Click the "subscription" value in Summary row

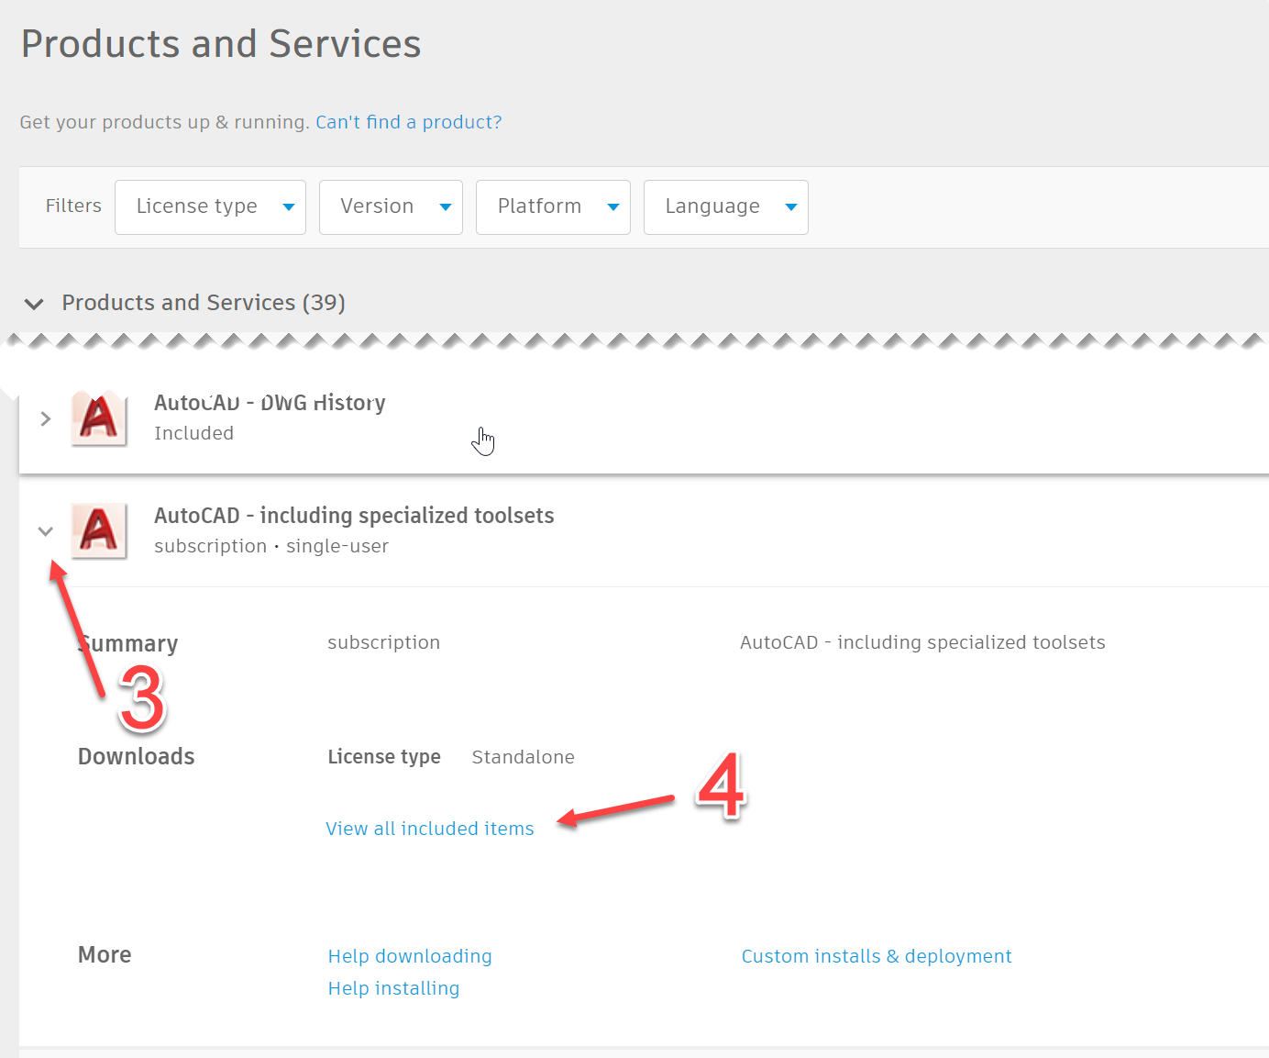coord(384,642)
